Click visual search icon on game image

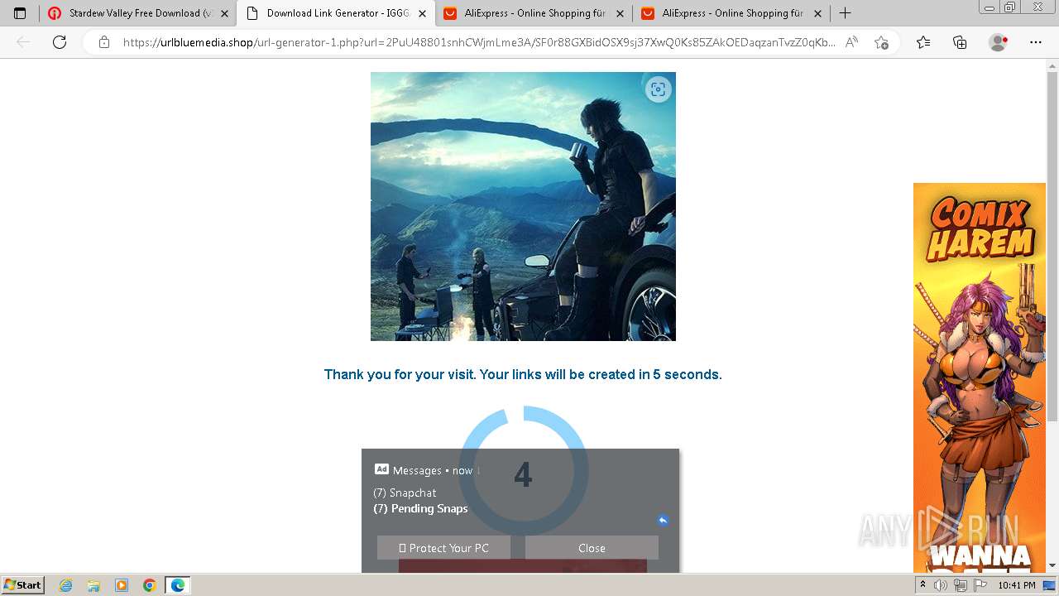point(658,90)
